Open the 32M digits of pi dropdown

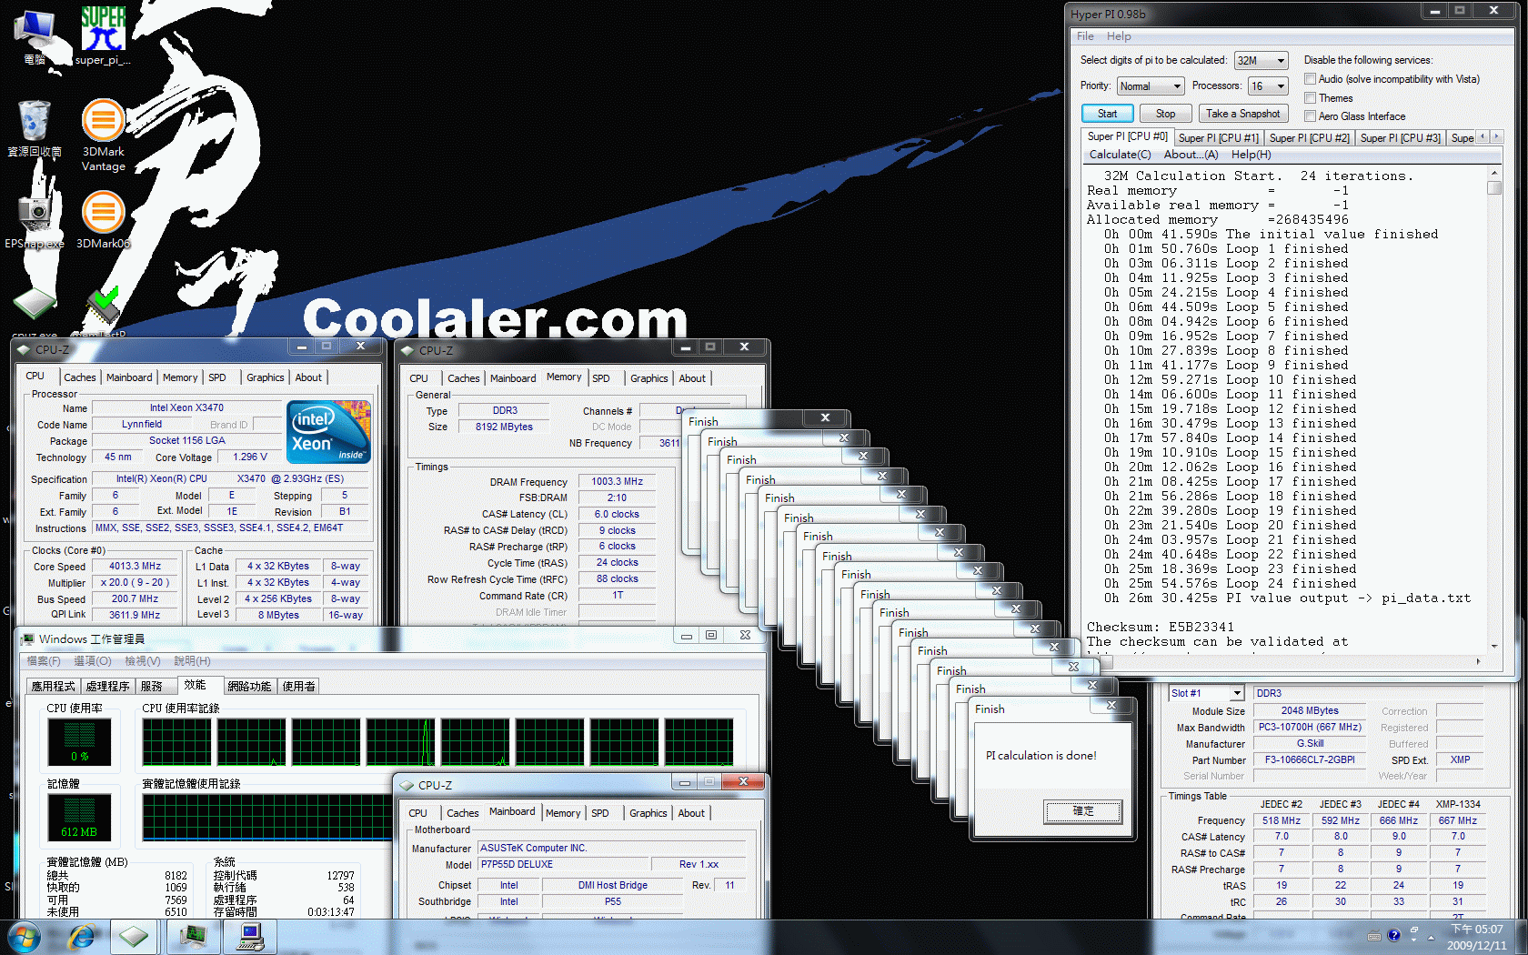tap(1261, 60)
